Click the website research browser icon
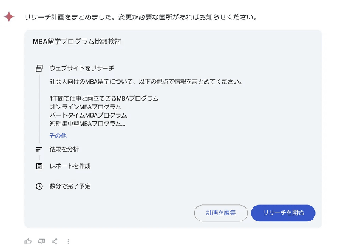The image size is (340, 248). tap(39, 69)
